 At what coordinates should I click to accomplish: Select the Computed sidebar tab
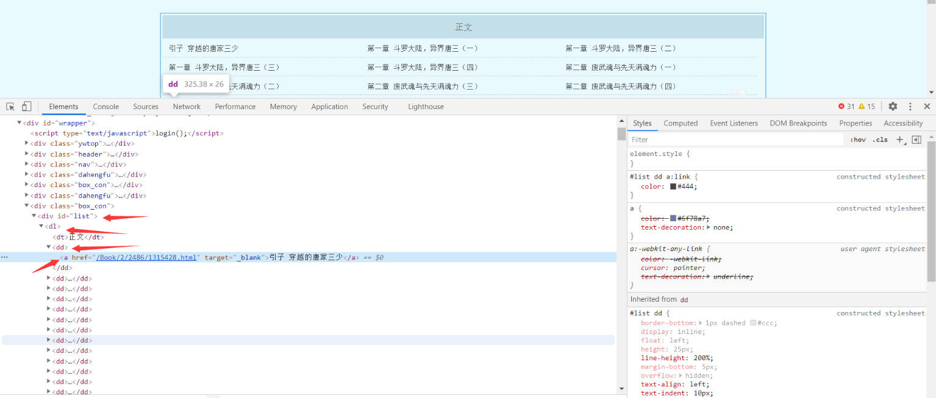(681, 123)
